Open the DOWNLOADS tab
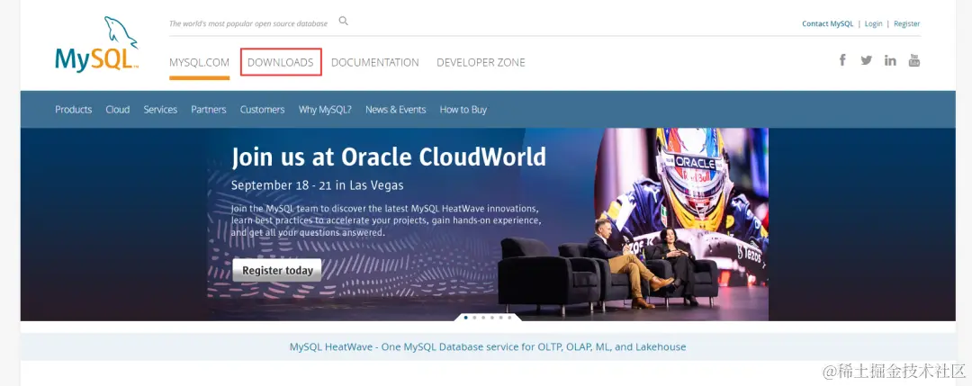 pyautogui.click(x=280, y=63)
